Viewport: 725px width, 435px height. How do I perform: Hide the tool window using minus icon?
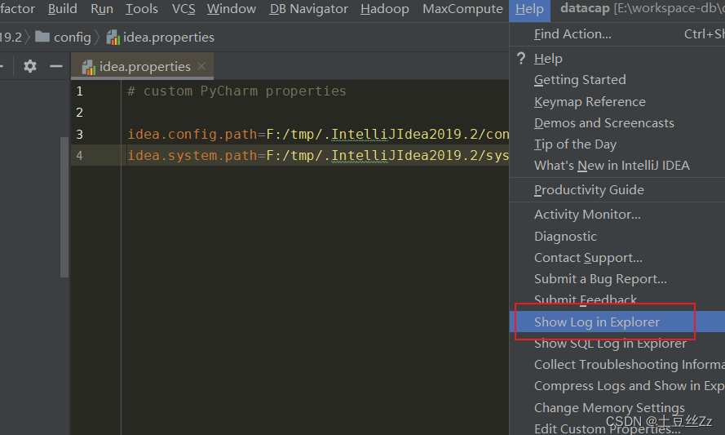pyautogui.click(x=56, y=67)
